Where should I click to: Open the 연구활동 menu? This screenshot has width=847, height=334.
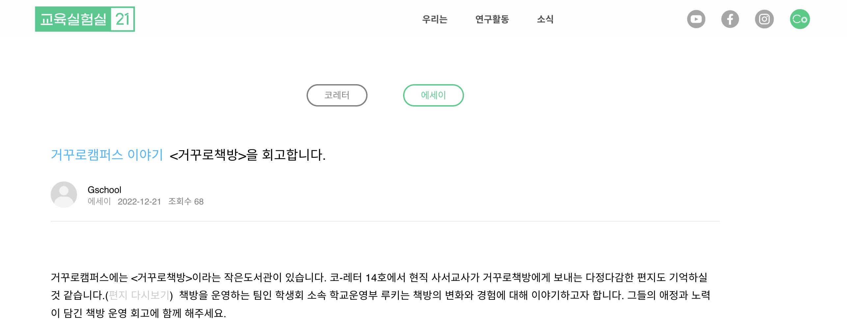click(492, 19)
